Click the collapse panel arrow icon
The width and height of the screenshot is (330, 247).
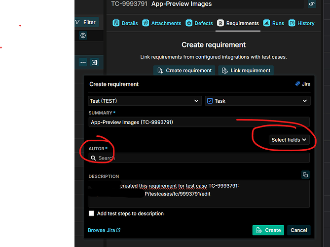coord(95,62)
